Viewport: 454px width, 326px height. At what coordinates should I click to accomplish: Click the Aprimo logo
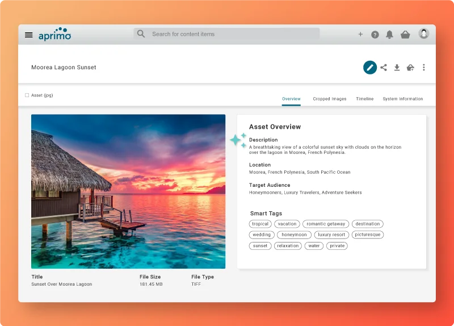tap(54, 34)
